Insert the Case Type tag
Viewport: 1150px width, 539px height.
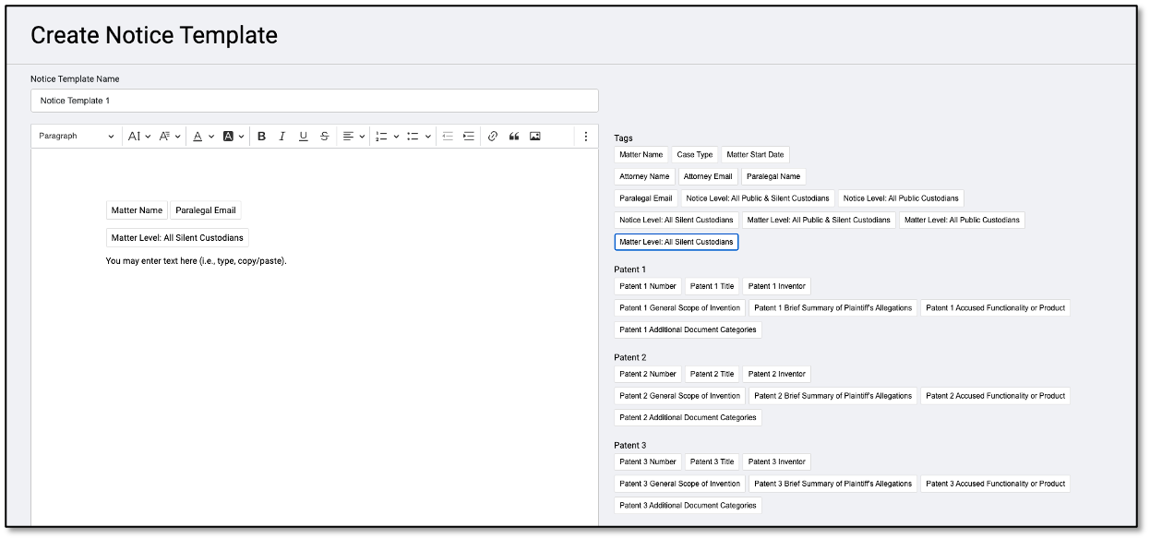[x=695, y=155]
